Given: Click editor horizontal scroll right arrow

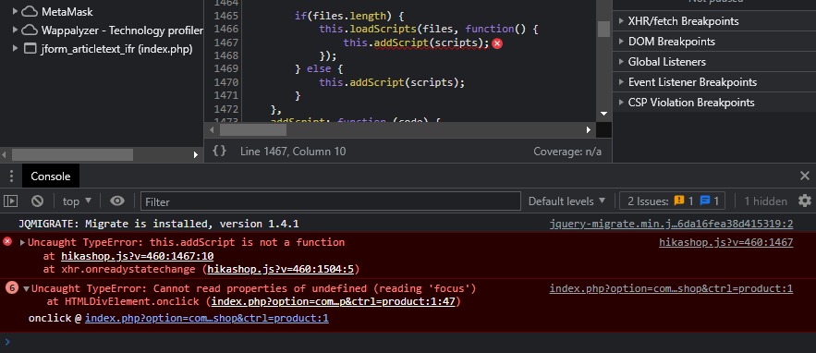Looking at the screenshot, I should [589, 129].
